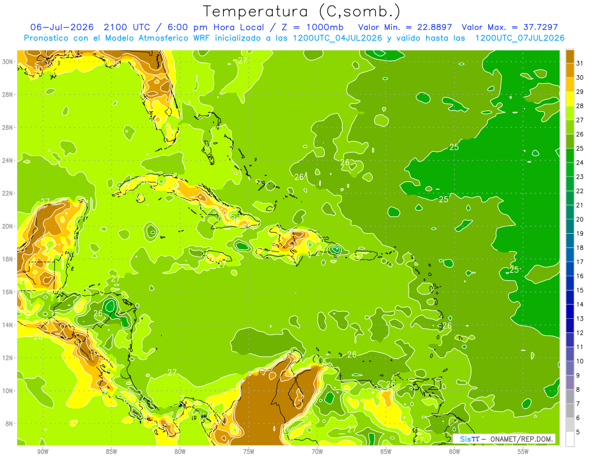Click 'Valor Min. = 22.8897' text
The height and width of the screenshot is (458, 593).
(406, 27)
